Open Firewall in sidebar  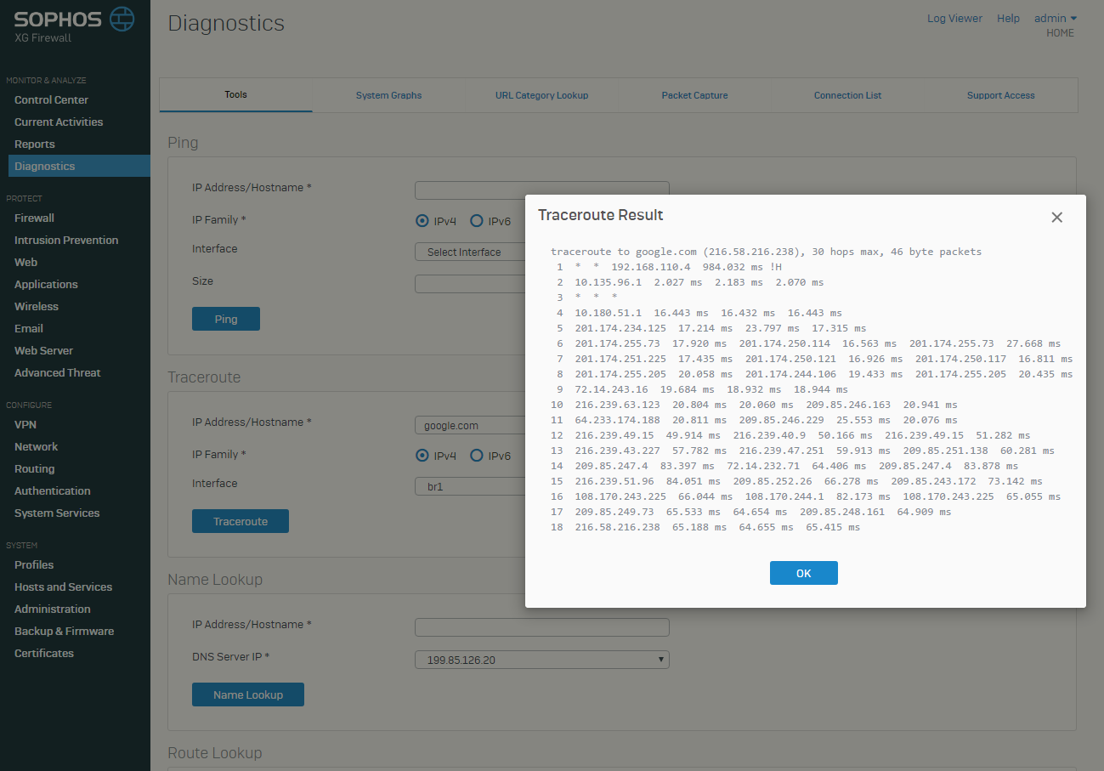(34, 218)
